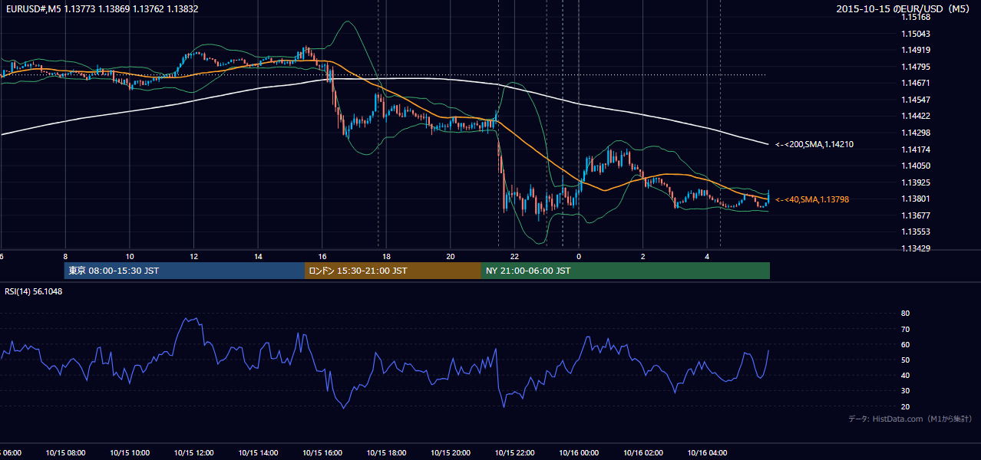Click the 10/16 04:00 time label
This screenshot has width=981, height=460.
coord(707,453)
